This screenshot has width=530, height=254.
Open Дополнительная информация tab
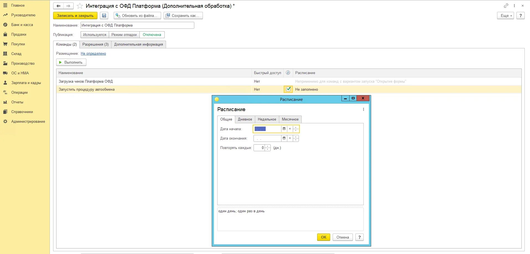click(x=139, y=44)
